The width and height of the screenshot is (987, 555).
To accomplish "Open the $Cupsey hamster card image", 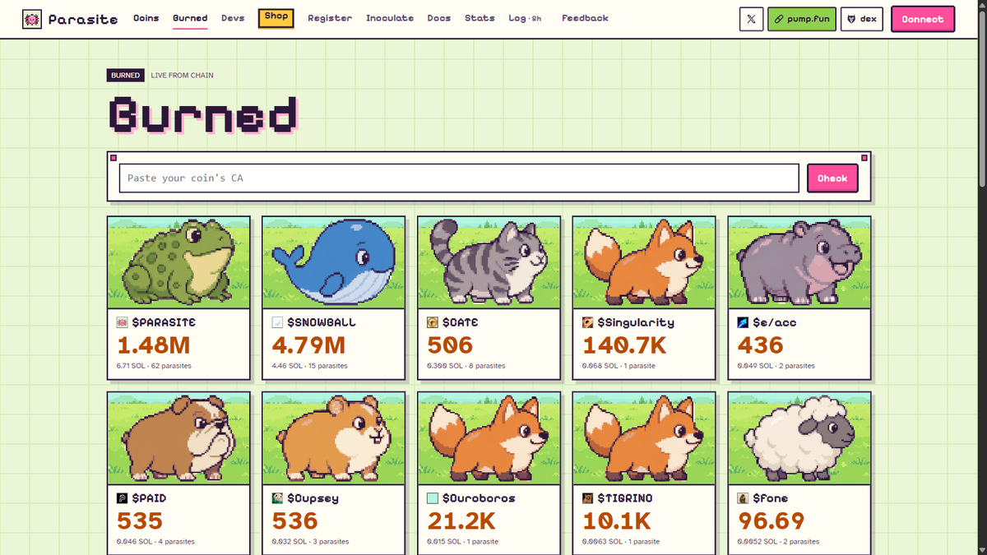I will [x=334, y=438].
